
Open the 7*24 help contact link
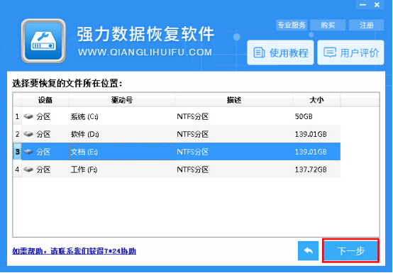[74, 251]
